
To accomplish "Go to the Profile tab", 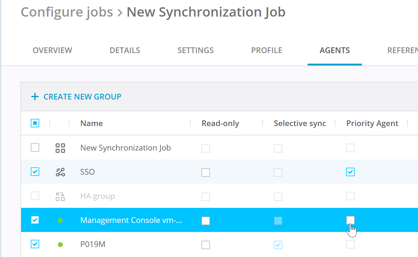I will click(267, 50).
